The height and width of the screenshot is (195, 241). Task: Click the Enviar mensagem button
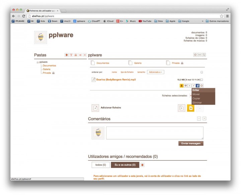(x=191, y=143)
